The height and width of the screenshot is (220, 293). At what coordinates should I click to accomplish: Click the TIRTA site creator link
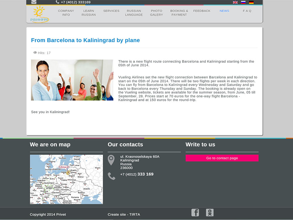[134, 214]
